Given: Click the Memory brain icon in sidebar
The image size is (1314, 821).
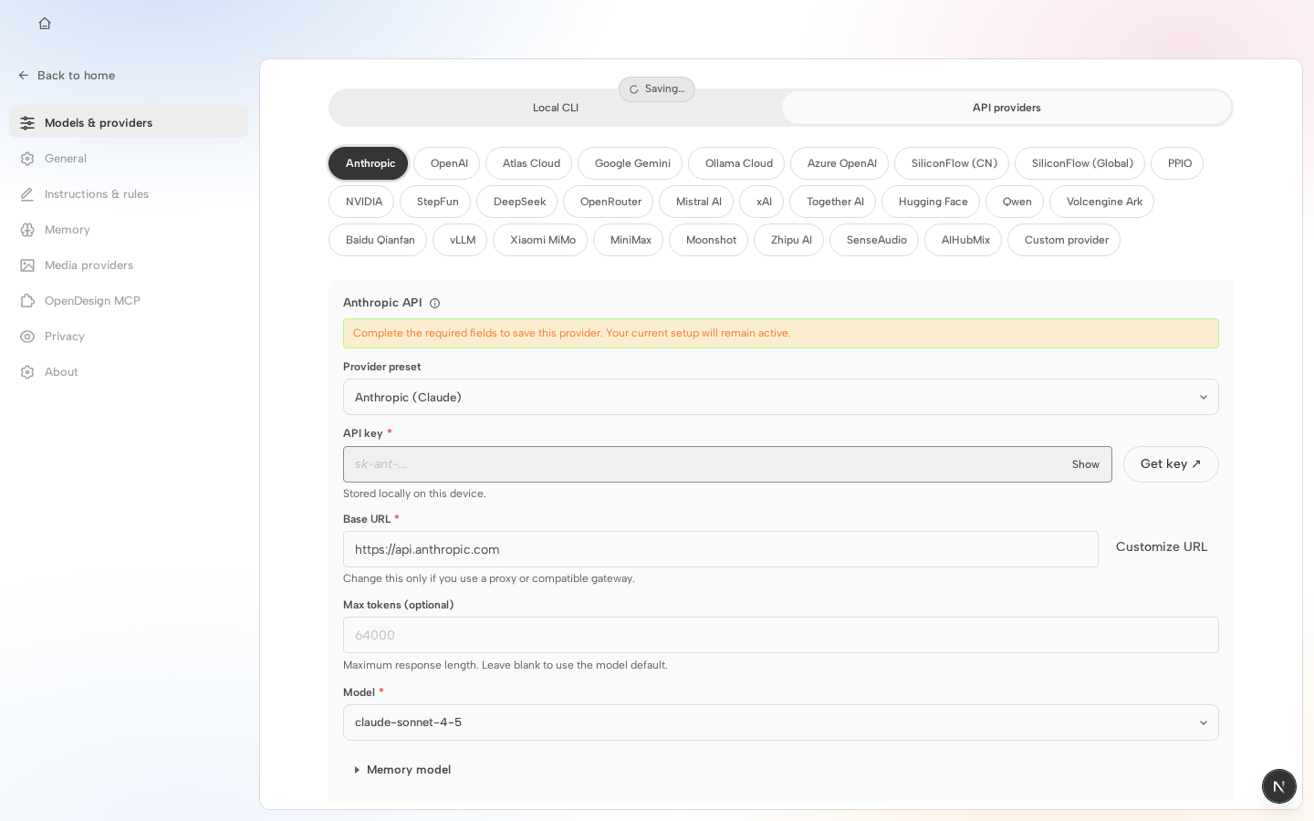Looking at the screenshot, I should tap(27, 230).
